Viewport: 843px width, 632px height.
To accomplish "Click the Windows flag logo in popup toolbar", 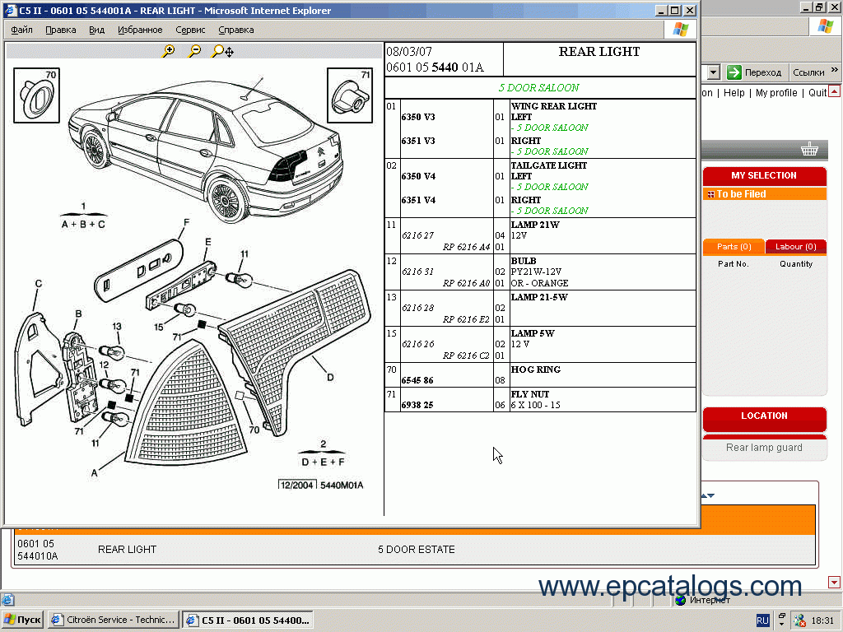I will click(681, 29).
